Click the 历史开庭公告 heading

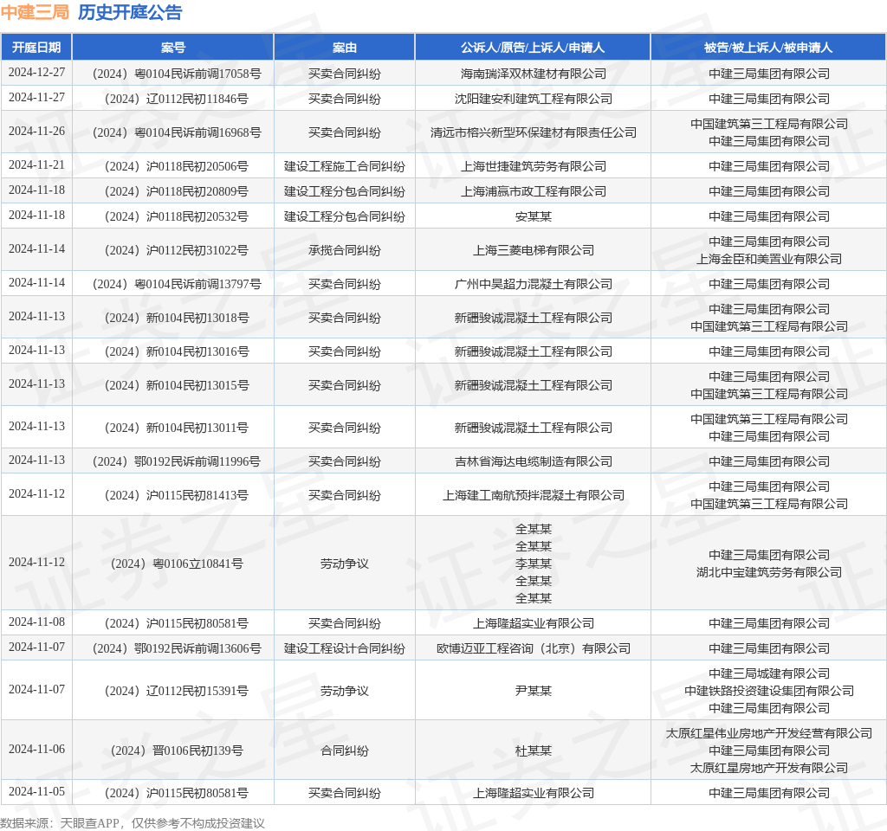click(x=130, y=12)
